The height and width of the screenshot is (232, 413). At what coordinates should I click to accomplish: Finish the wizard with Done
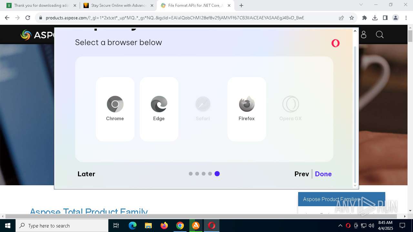click(323, 174)
